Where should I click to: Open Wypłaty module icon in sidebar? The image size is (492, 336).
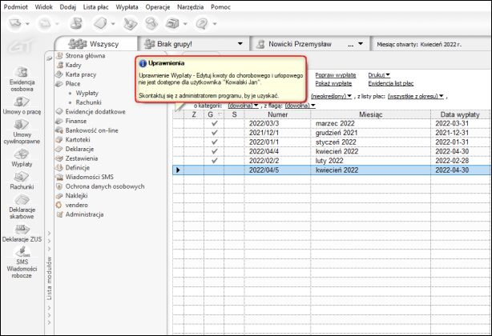click(x=22, y=158)
